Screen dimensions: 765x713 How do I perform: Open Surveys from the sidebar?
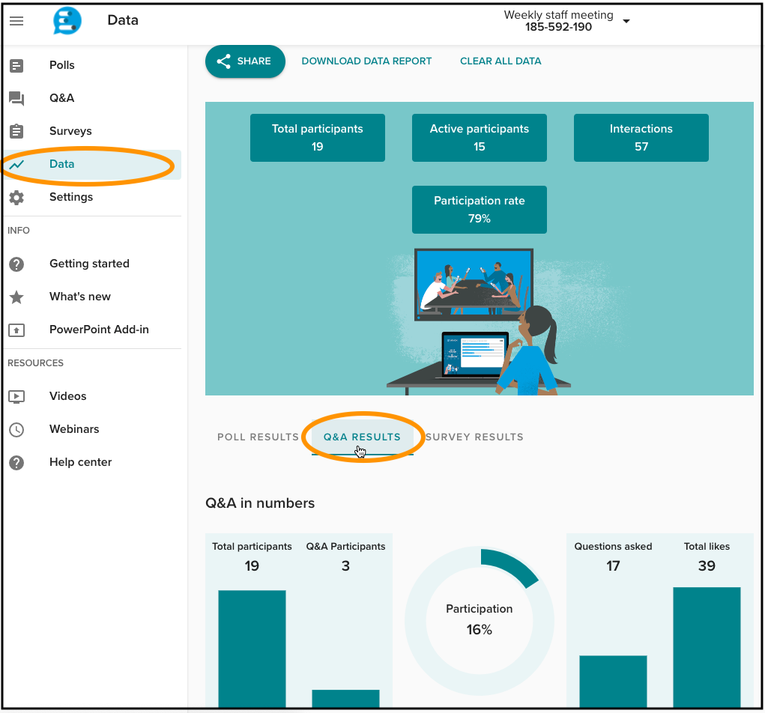coord(93,131)
